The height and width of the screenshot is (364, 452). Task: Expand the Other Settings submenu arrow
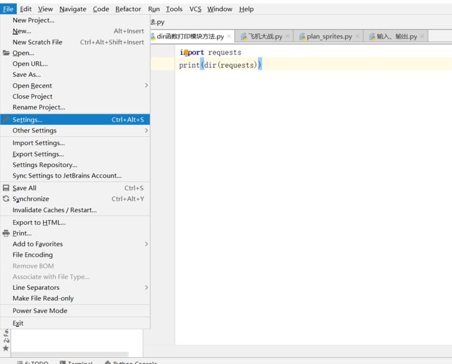click(147, 130)
